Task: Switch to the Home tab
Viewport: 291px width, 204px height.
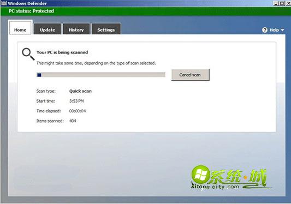Action: [20, 28]
